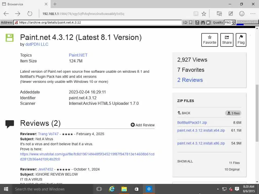The width and height of the screenshot is (259, 194).
Task: Open the More actions ellipsis menu
Action: pyautogui.click(x=253, y=14)
